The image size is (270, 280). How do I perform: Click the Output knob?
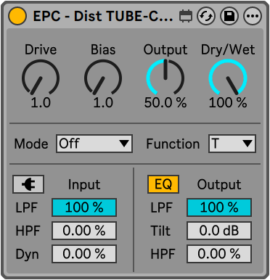click(x=165, y=78)
